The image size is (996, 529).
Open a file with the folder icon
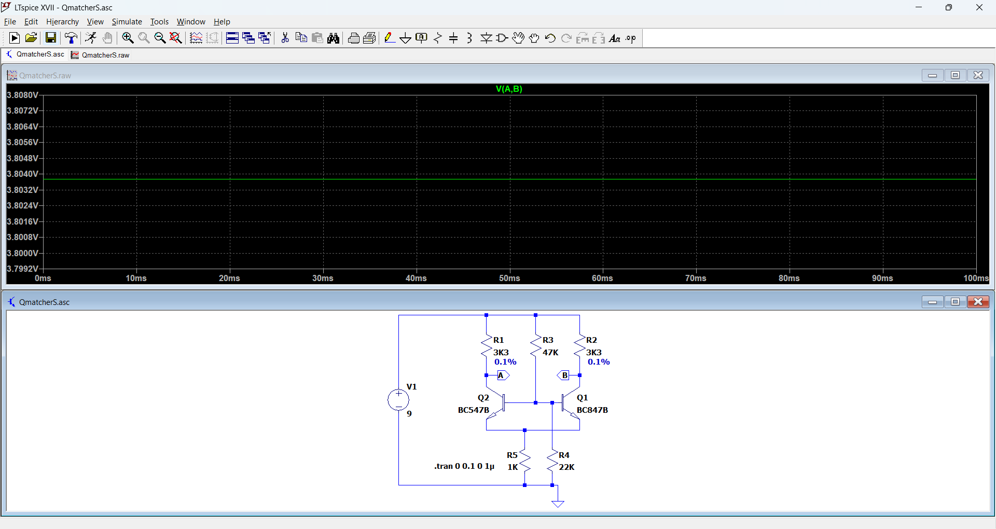31,38
